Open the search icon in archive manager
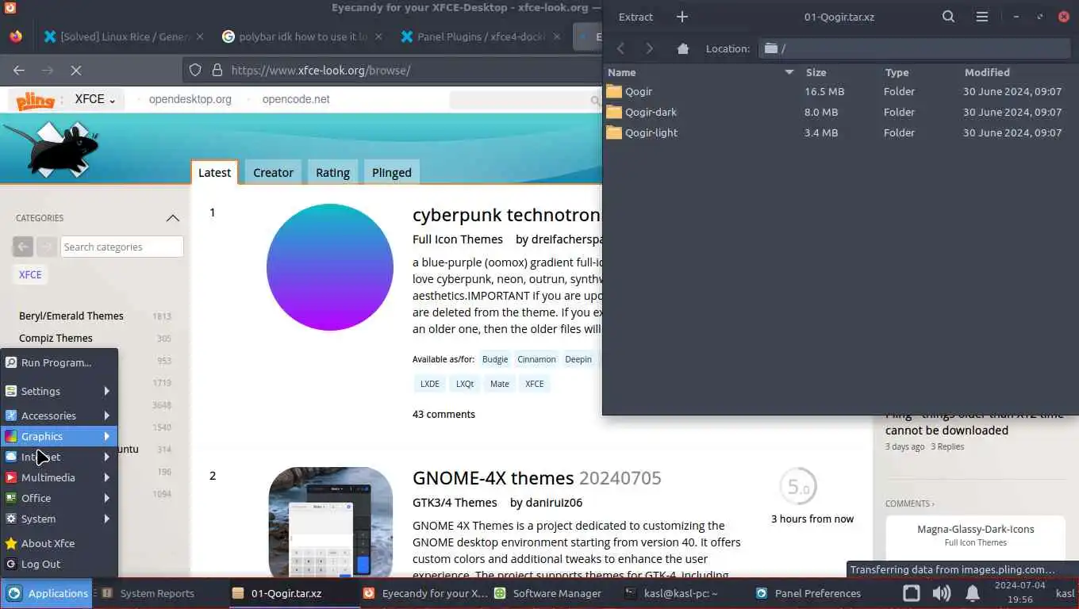The width and height of the screenshot is (1079, 609). click(948, 17)
